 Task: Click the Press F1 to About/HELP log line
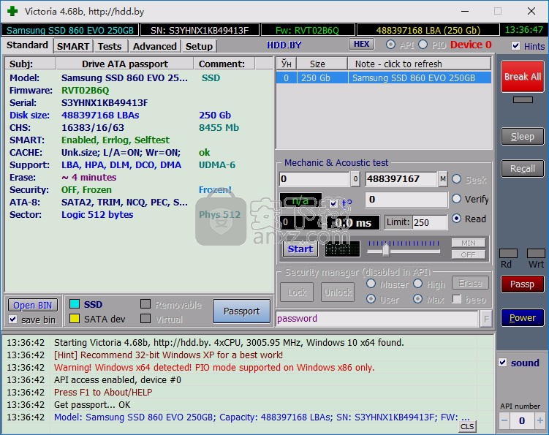[103, 393]
